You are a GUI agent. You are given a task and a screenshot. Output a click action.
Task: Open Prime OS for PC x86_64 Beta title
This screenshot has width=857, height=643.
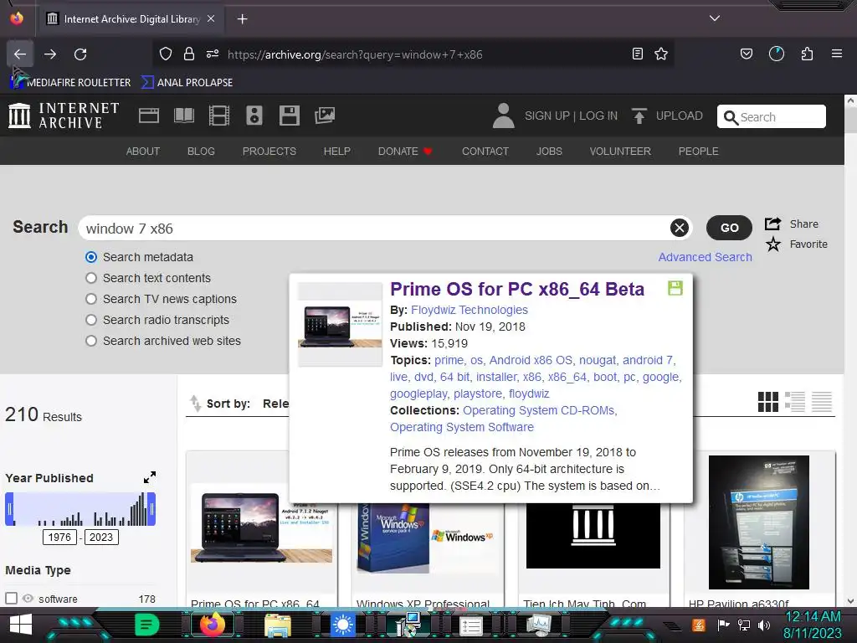[x=517, y=289]
